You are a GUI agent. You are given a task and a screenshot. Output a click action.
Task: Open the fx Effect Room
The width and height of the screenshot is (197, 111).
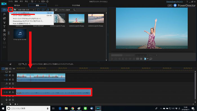pos(5,14)
